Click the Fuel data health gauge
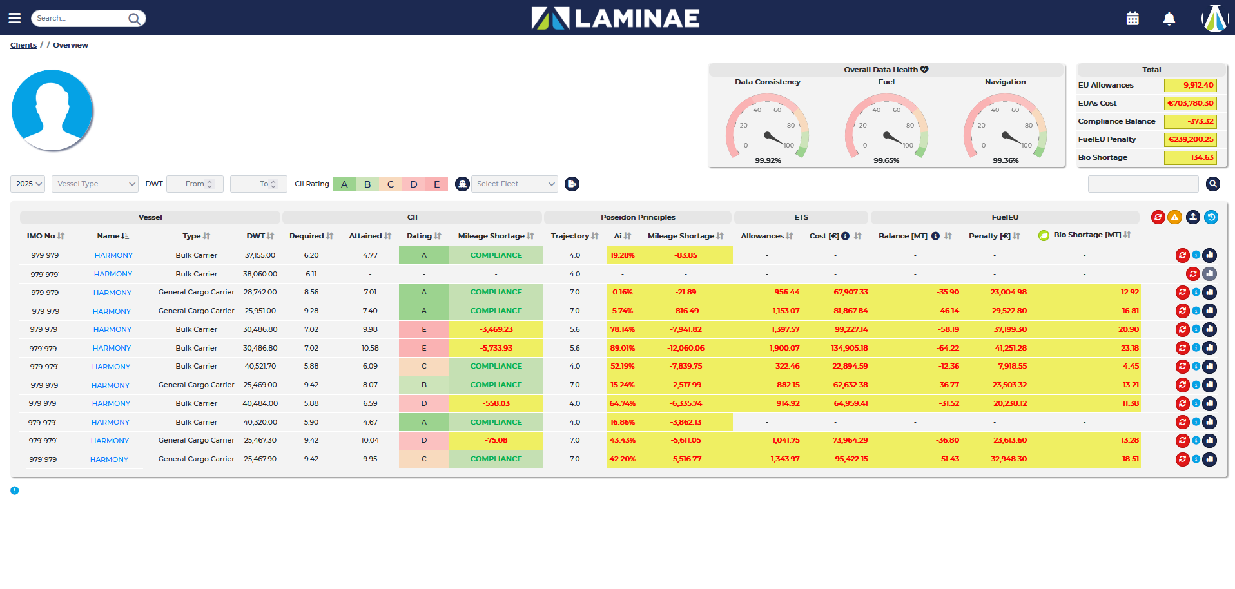Viewport: 1235px width, 589px height. click(886, 128)
